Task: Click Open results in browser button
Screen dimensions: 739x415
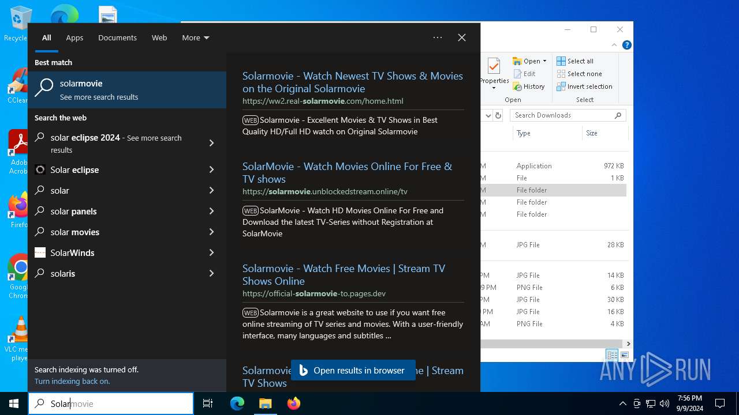Action: point(353,370)
